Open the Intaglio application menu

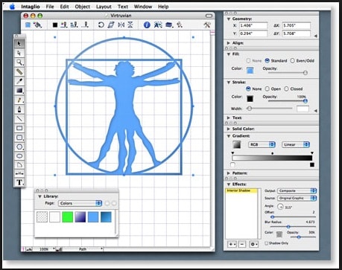click(31, 7)
